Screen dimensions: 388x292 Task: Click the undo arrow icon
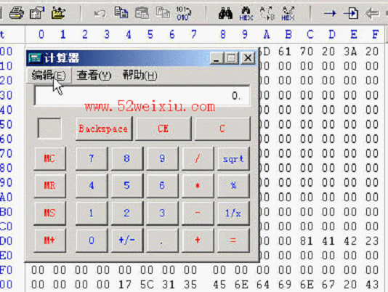click(x=100, y=13)
